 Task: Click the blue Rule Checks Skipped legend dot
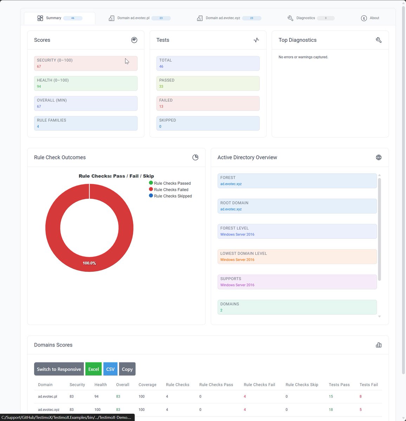151,195
